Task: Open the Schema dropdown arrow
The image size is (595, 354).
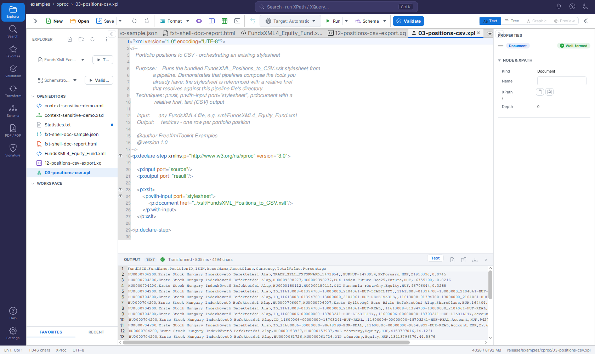Action: click(x=385, y=21)
